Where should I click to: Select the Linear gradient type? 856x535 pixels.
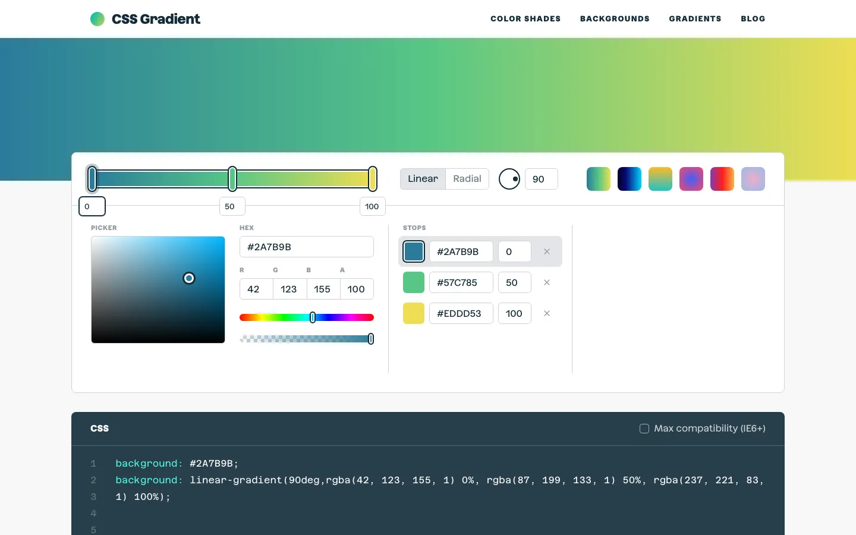click(423, 179)
